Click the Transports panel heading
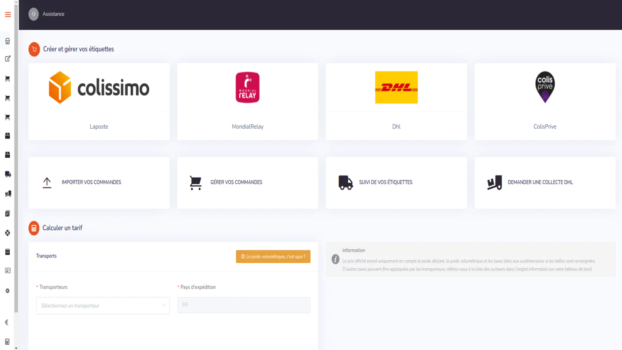The width and height of the screenshot is (622, 350). click(x=46, y=256)
